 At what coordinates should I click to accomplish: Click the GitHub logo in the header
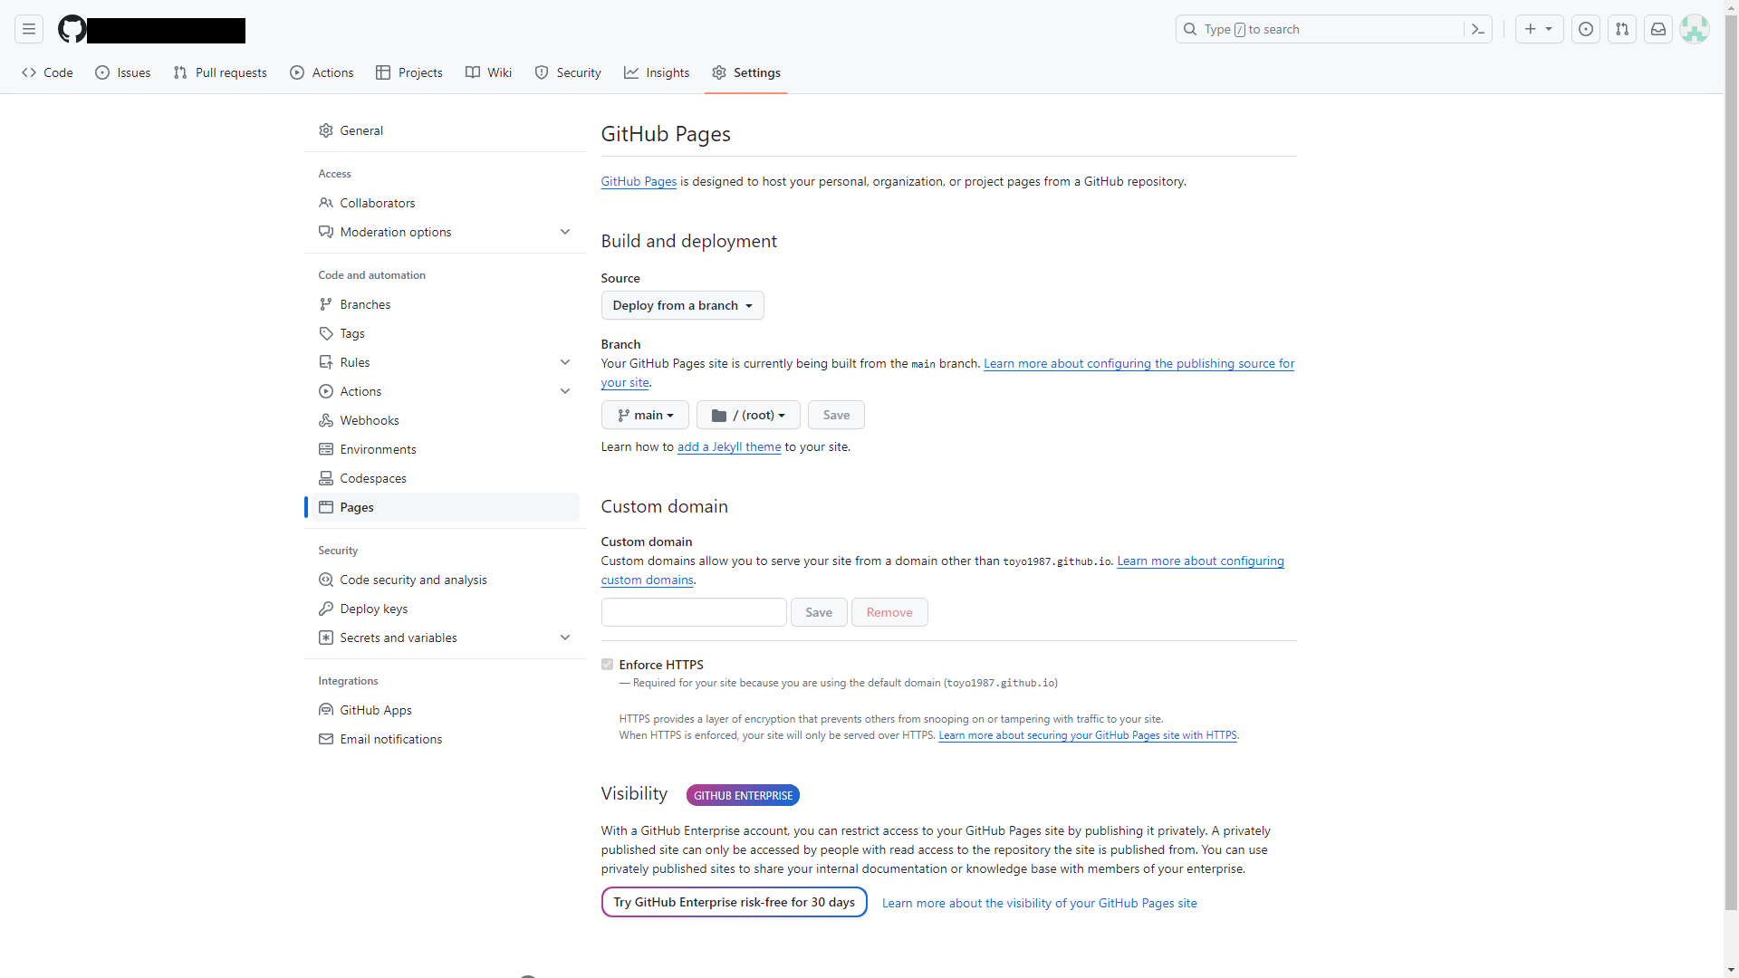[x=71, y=29]
